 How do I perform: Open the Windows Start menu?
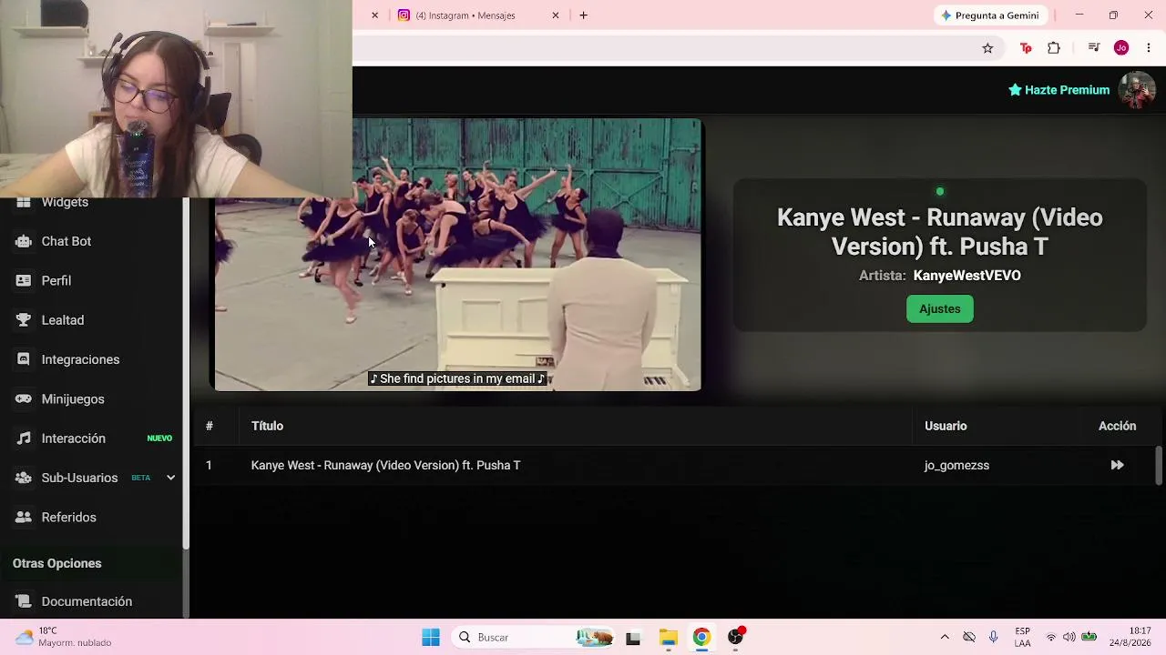431,637
